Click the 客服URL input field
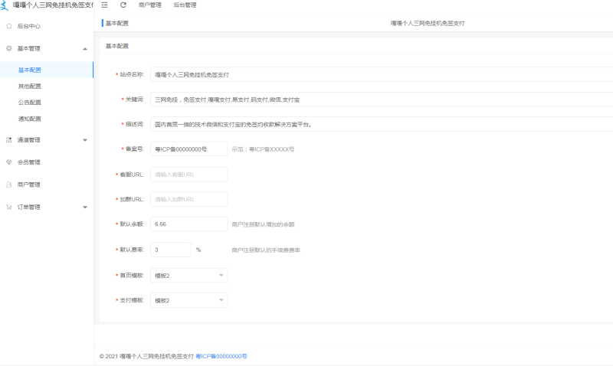613x366 pixels. [188, 175]
